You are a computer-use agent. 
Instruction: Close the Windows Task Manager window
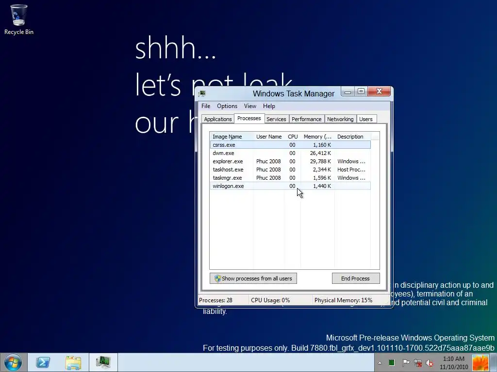[x=379, y=92]
